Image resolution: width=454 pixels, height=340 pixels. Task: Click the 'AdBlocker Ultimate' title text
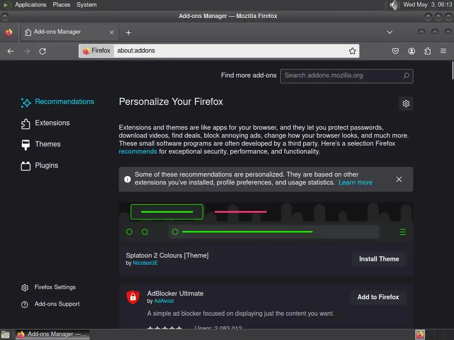click(x=175, y=294)
